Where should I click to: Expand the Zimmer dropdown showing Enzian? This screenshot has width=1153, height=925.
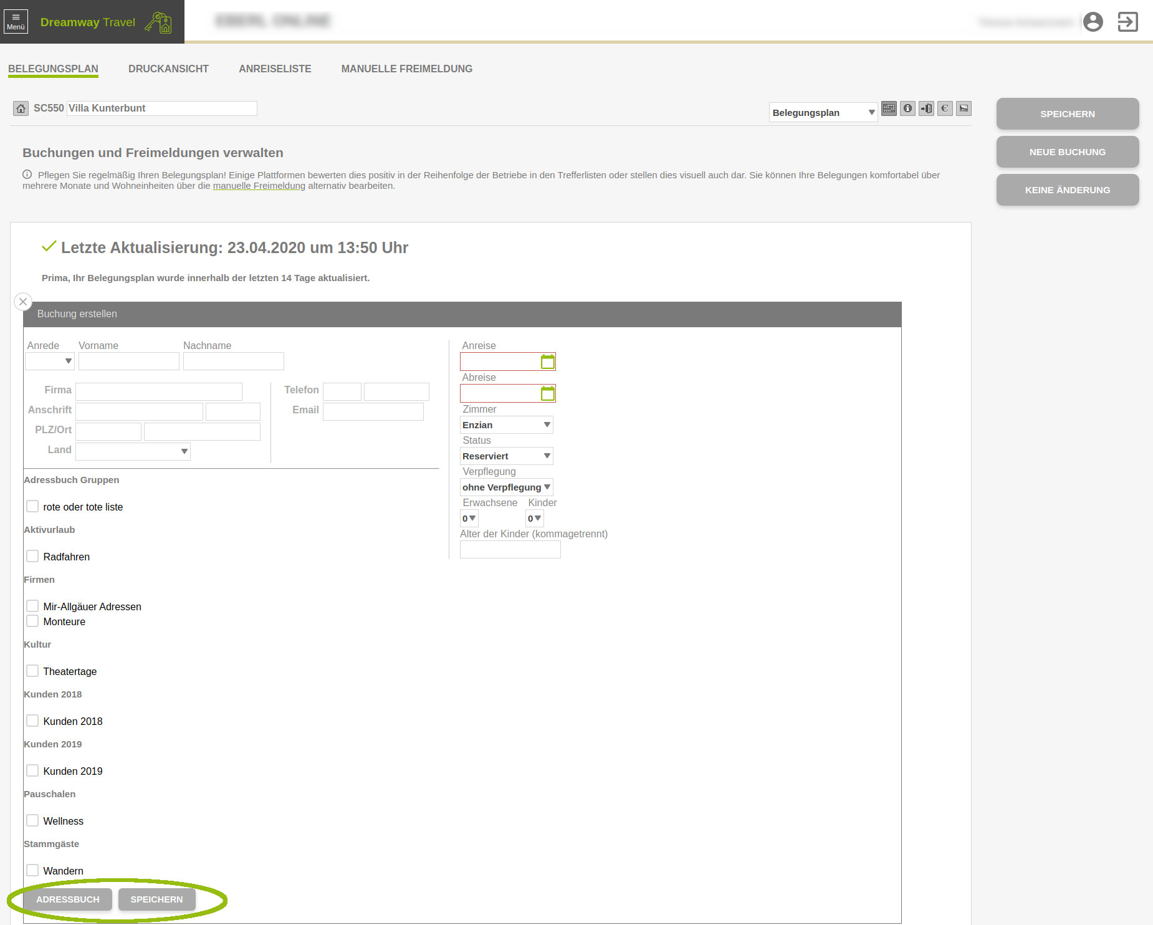click(506, 425)
